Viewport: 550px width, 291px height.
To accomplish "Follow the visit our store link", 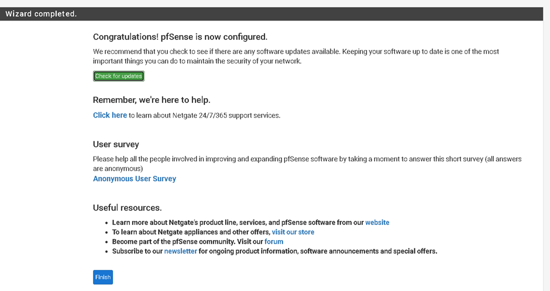I will [x=293, y=232].
